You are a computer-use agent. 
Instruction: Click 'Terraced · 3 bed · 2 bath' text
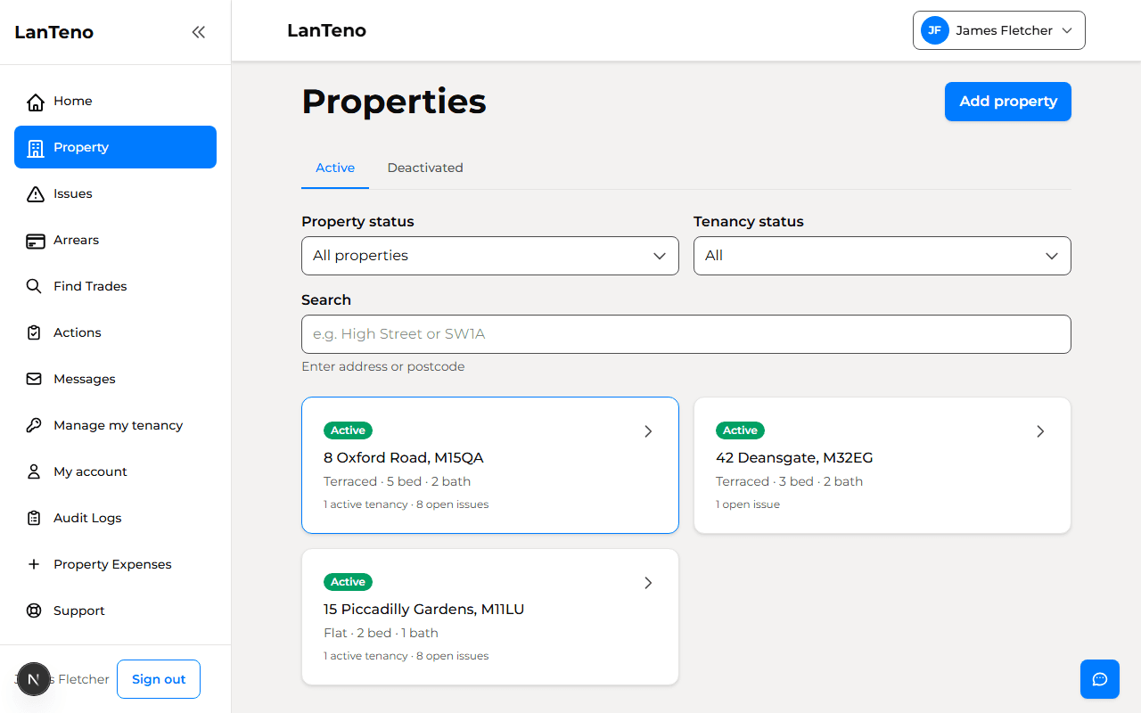coord(789,481)
